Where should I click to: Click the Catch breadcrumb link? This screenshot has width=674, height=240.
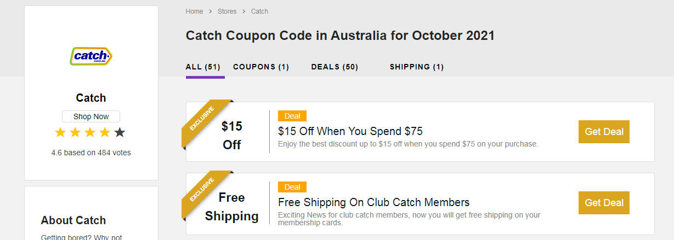coord(259,11)
